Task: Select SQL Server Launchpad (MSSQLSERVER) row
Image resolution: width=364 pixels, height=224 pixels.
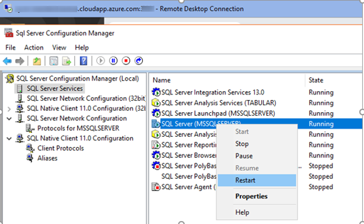Action: 218,113
